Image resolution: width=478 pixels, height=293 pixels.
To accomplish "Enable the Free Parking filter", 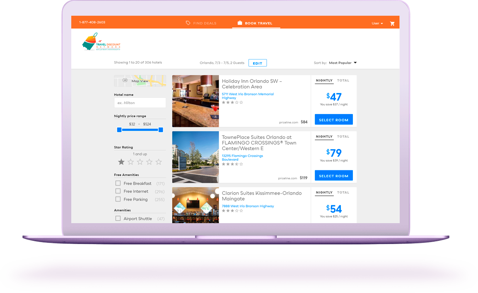I will coord(118,199).
